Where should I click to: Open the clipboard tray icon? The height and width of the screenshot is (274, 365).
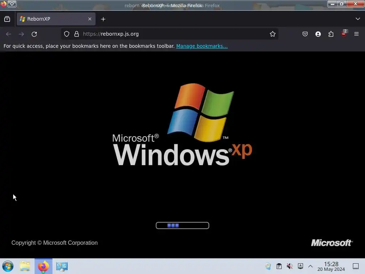coord(279,266)
